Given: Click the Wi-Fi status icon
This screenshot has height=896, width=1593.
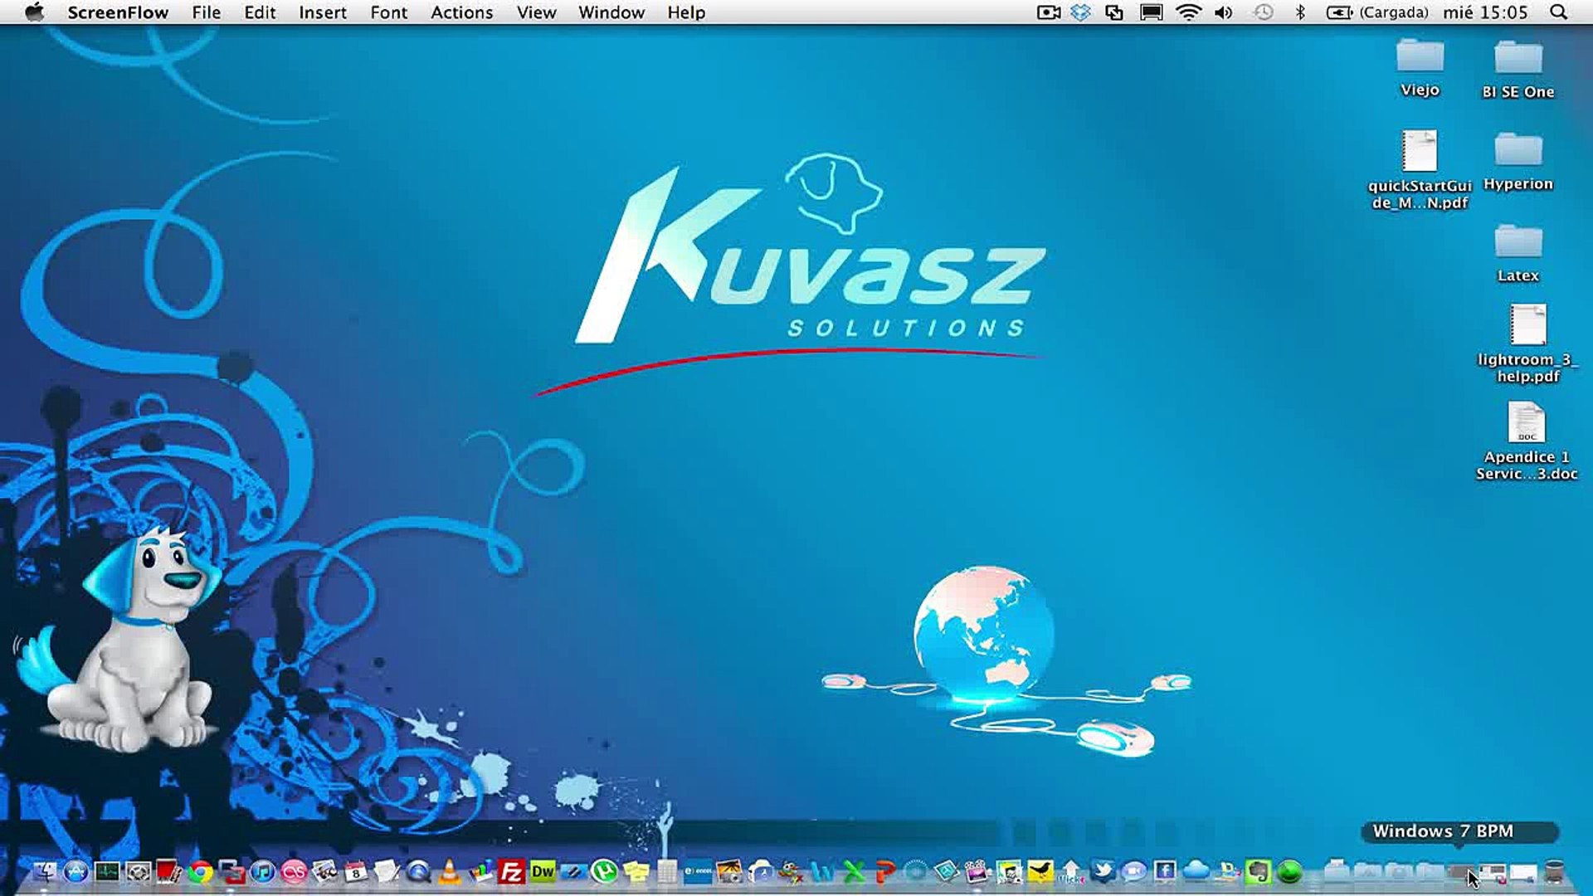Looking at the screenshot, I should pyautogui.click(x=1188, y=12).
